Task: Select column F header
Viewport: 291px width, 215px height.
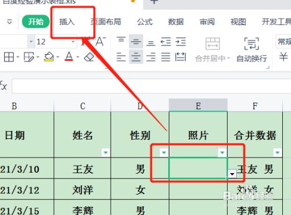Action: coord(255,105)
